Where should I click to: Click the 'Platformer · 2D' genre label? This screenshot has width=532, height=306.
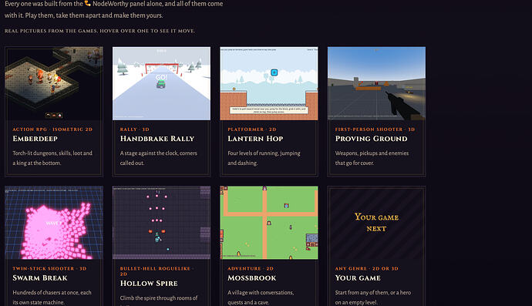(x=252, y=129)
